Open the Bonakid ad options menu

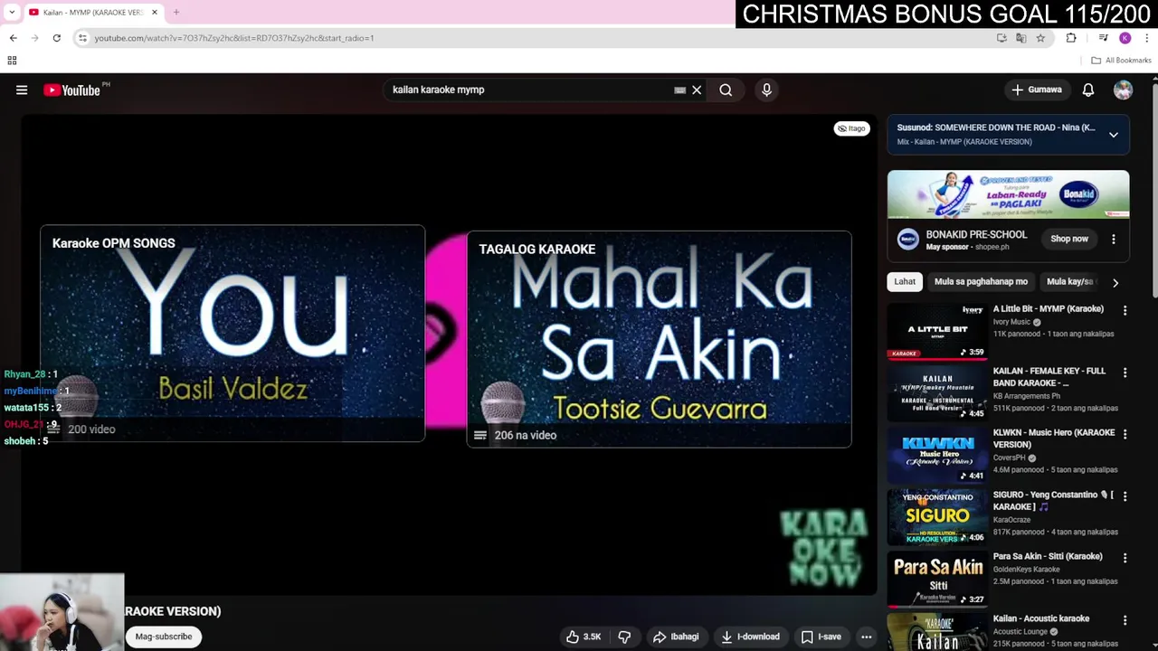[1114, 240]
